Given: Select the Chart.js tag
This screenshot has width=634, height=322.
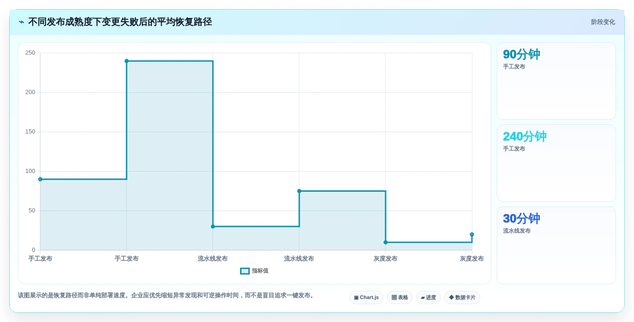Looking at the screenshot, I should click(366, 297).
